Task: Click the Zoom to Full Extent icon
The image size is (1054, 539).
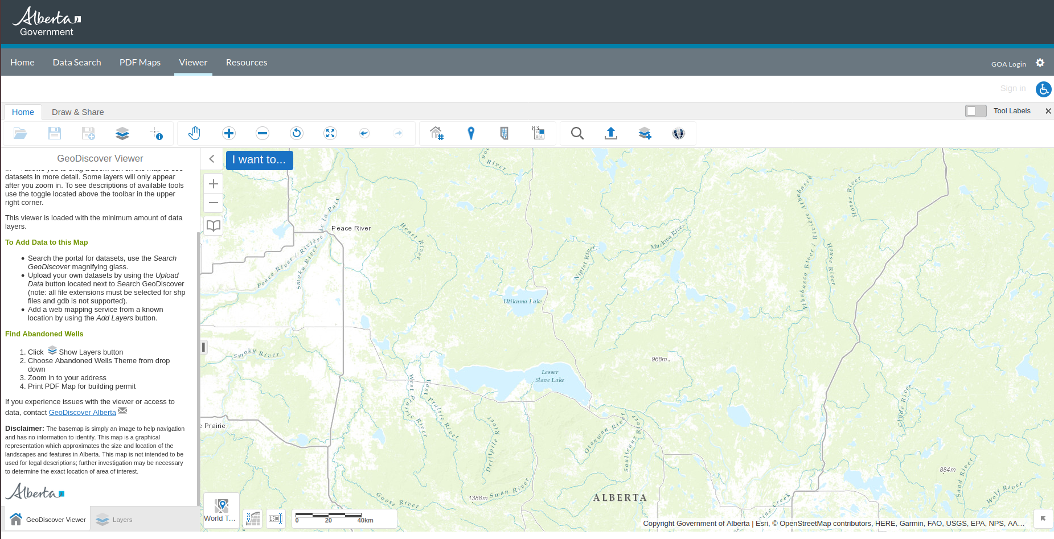Action: [330, 133]
